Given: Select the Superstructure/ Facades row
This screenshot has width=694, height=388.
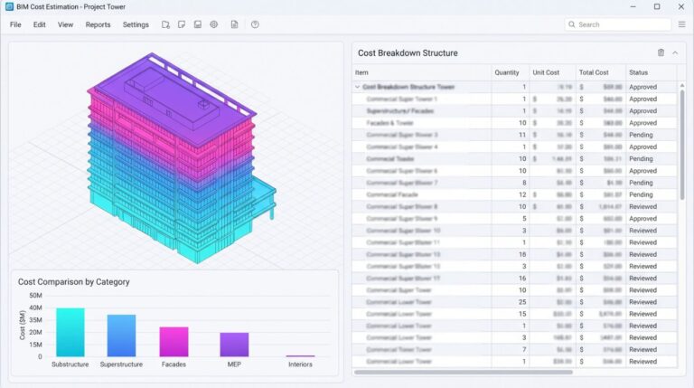Looking at the screenshot, I should [515, 110].
